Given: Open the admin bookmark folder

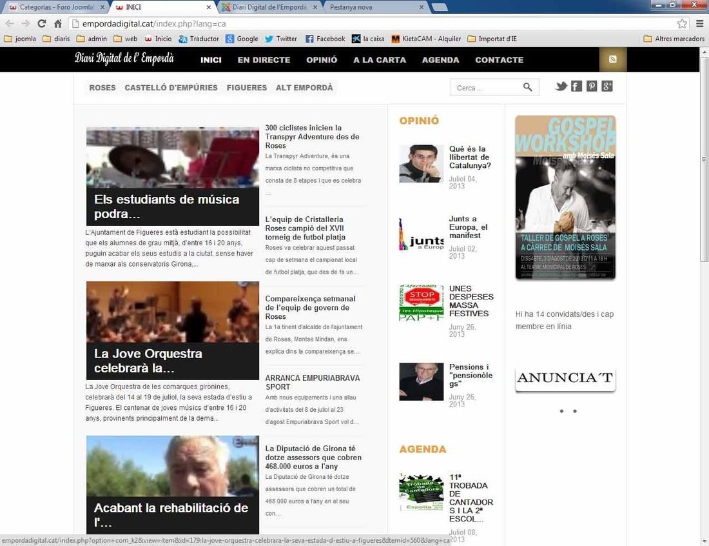Looking at the screenshot, I should pyautogui.click(x=92, y=39).
